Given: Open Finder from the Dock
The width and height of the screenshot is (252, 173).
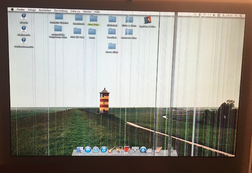Looking at the screenshot, I should pos(80,150).
